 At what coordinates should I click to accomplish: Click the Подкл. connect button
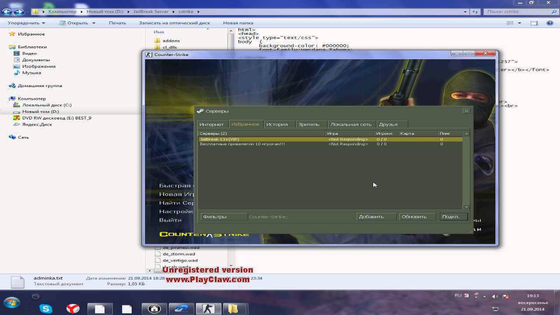coord(454,217)
